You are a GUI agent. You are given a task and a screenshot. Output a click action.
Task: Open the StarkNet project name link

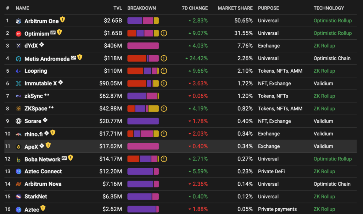point(36,197)
